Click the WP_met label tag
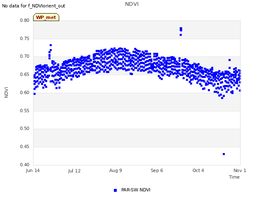265x198 pixels. coord(46,17)
